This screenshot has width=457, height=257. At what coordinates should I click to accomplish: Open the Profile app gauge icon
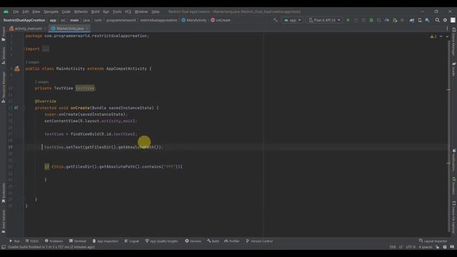[387, 20]
